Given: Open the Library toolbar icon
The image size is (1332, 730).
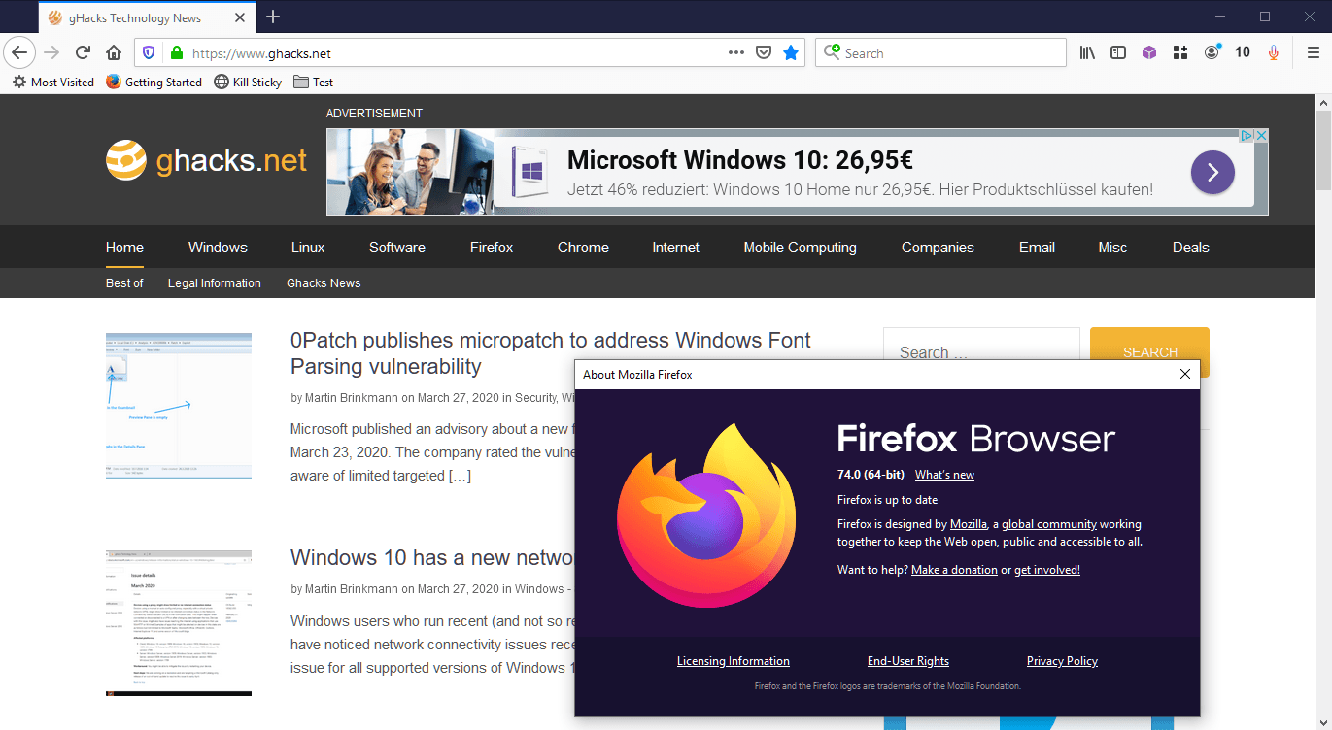Looking at the screenshot, I should (x=1087, y=52).
